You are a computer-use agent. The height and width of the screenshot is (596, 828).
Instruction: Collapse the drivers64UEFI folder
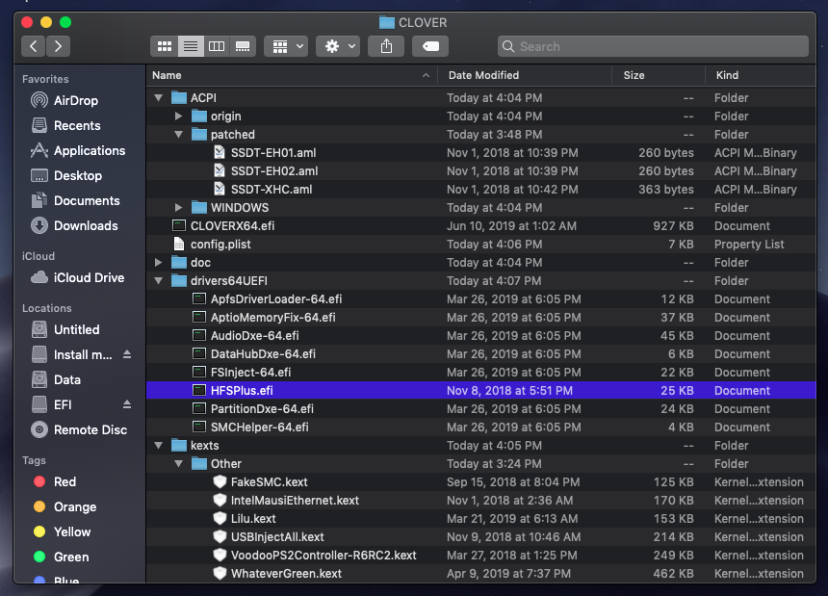click(159, 281)
